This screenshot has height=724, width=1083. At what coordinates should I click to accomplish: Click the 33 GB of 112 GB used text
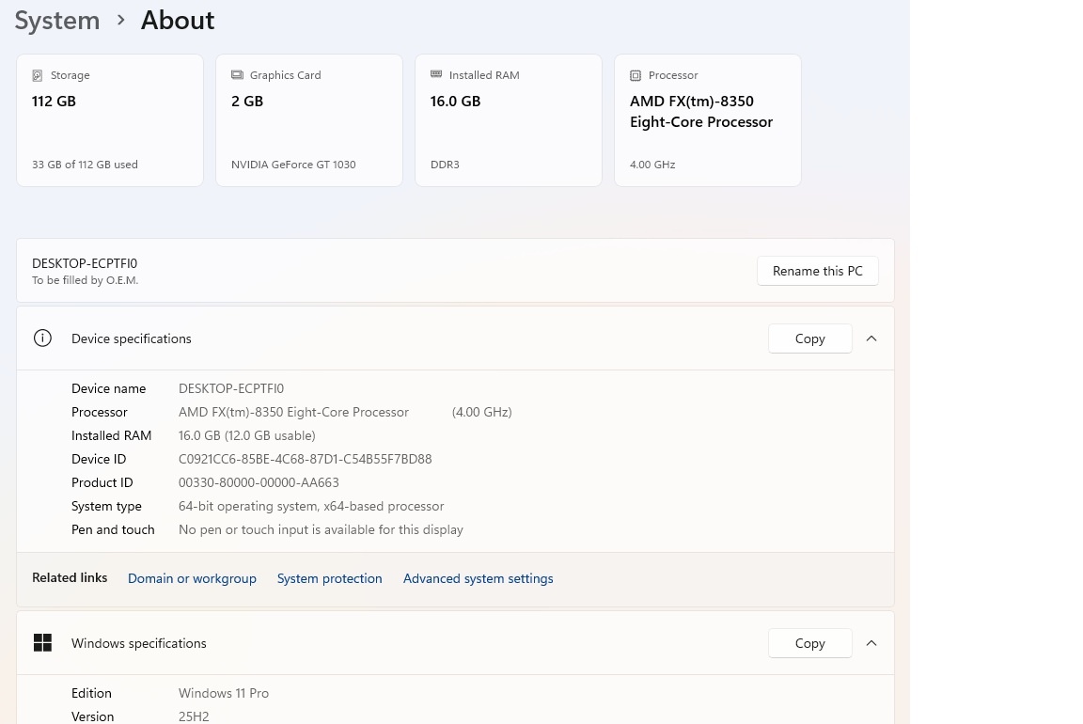tap(85, 165)
